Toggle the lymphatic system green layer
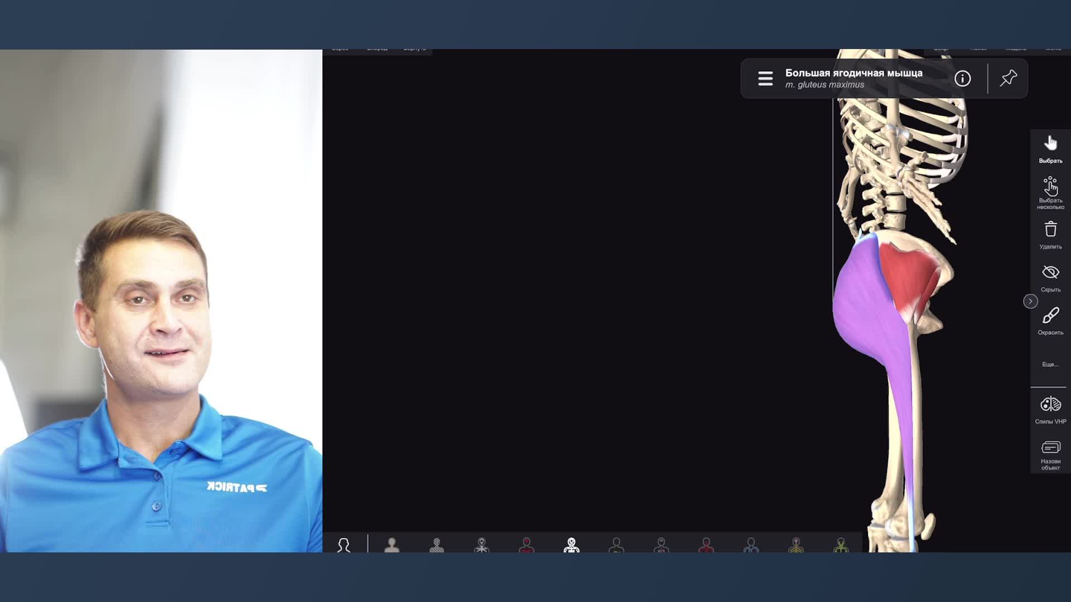 (x=841, y=545)
